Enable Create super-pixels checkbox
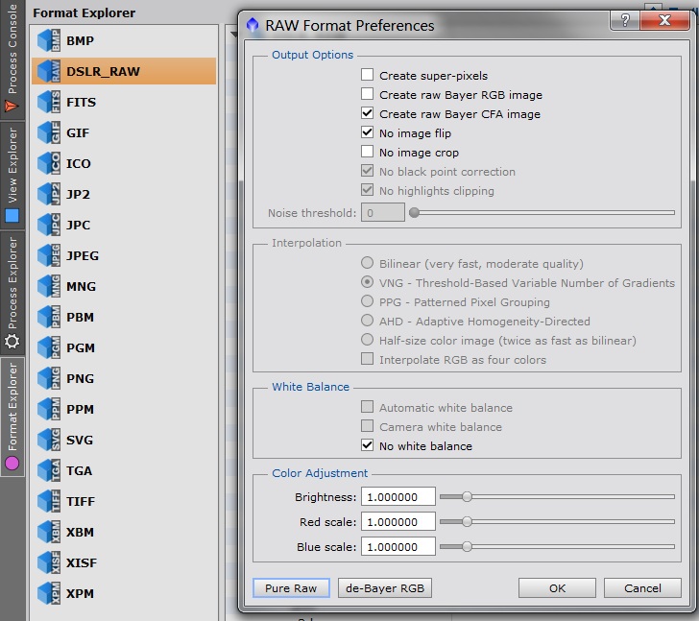Image resolution: width=699 pixels, height=621 pixels. [367, 75]
